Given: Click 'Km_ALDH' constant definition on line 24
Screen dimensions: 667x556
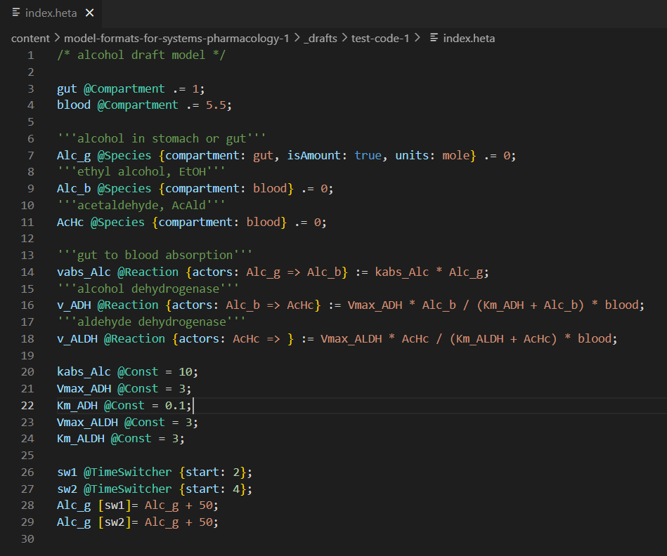Looking at the screenshot, I should click(80, 438).
